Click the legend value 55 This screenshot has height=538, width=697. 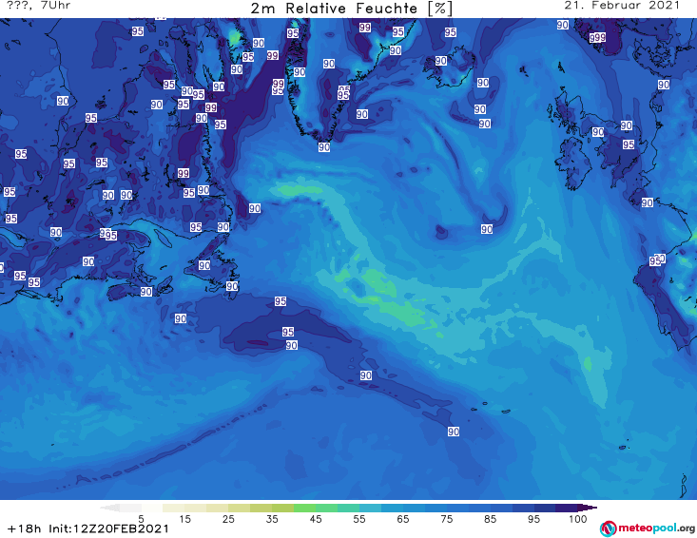[359, 519]
